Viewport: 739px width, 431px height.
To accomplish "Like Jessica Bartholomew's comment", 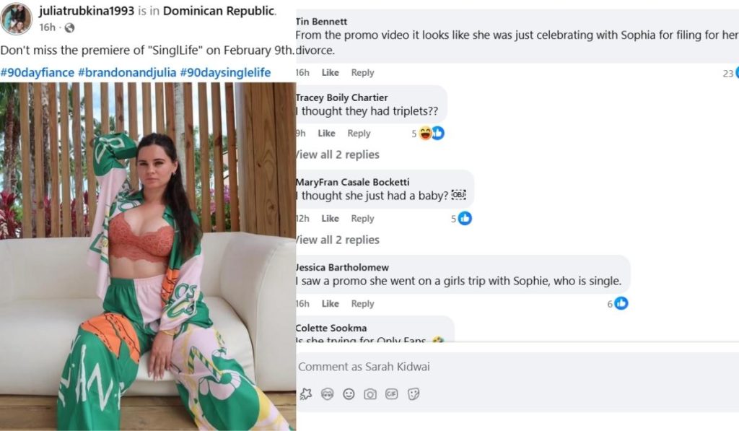I will tap(330, 303).
